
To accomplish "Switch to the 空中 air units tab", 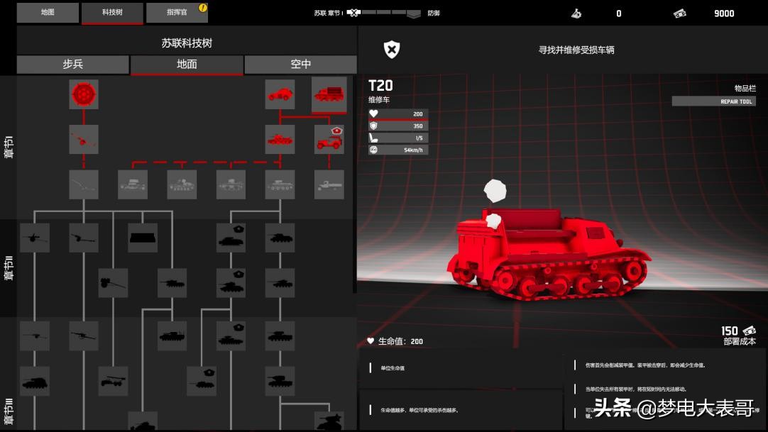I will (x=301, y=64).
